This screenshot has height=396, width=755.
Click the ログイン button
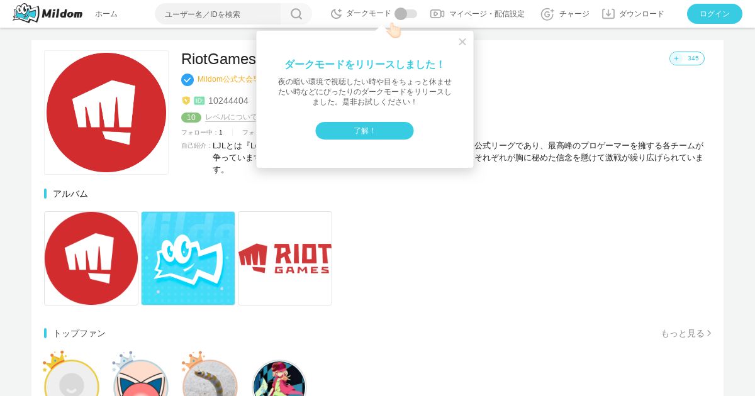pyautogui.click(x=715, y=14)
